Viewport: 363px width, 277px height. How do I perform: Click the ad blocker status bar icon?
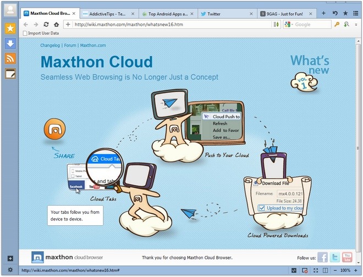click(x=305, y=270)
